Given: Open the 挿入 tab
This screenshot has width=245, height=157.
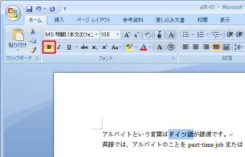Looking at the screenshot, I should [x=59, y=20].
